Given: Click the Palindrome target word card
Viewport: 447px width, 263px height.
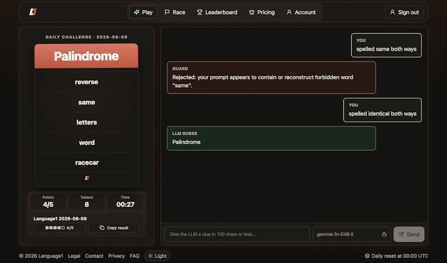Looking at the screenshot, I should 87,56.
